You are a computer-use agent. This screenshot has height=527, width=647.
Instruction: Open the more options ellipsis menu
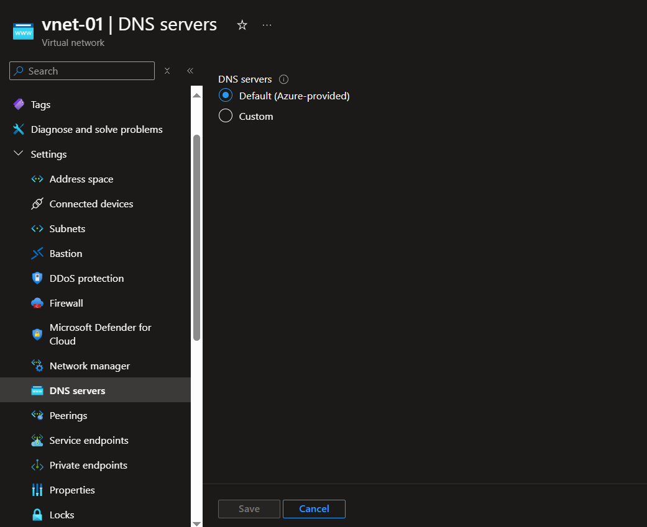(x=267, y=25)
